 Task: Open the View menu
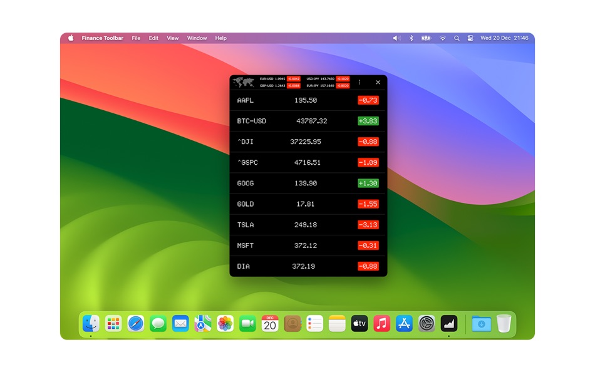coord(173,38)
